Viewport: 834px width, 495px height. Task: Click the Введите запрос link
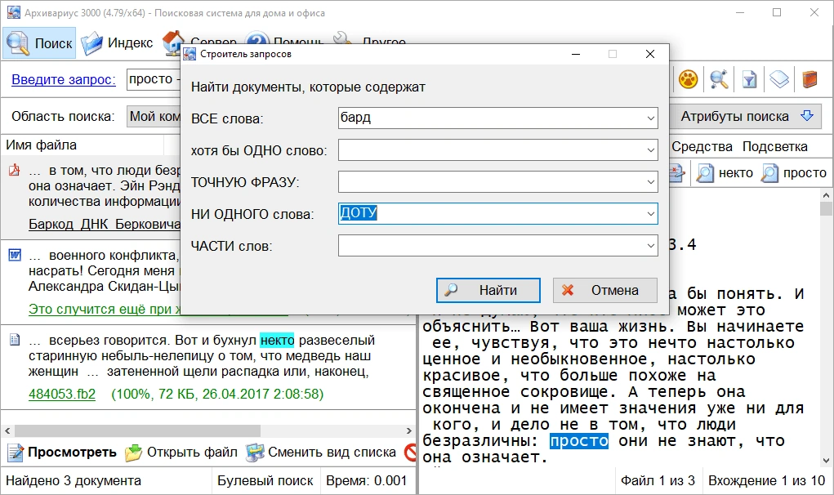(x=63, y=79)
